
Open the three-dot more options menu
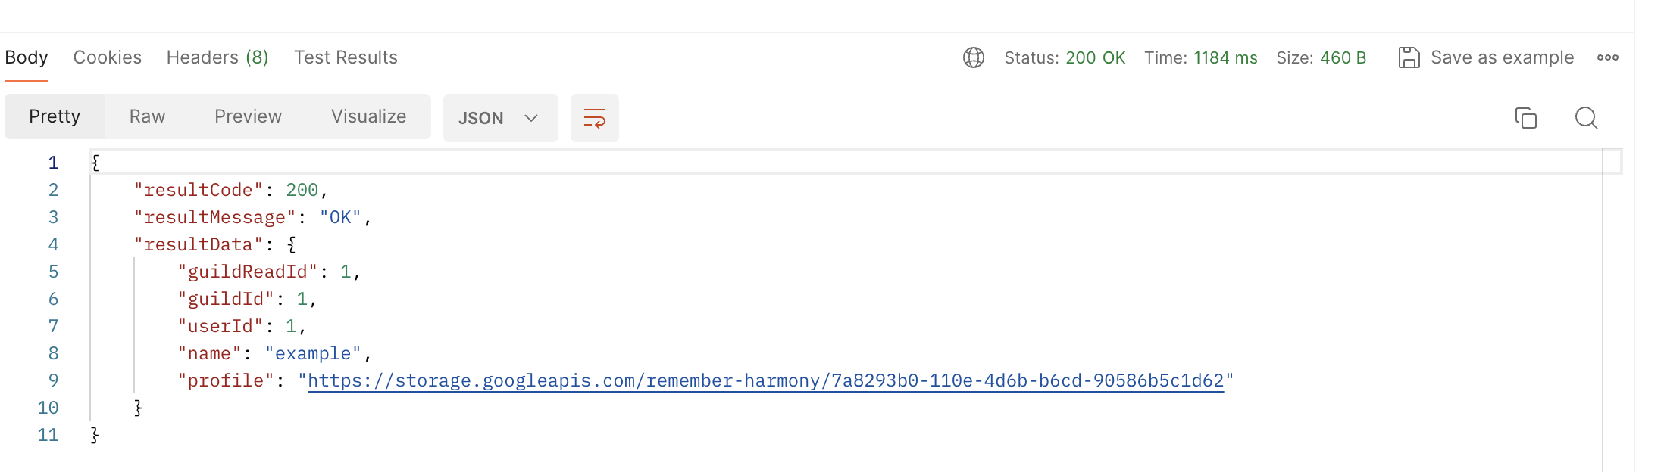coord(1607,57)
